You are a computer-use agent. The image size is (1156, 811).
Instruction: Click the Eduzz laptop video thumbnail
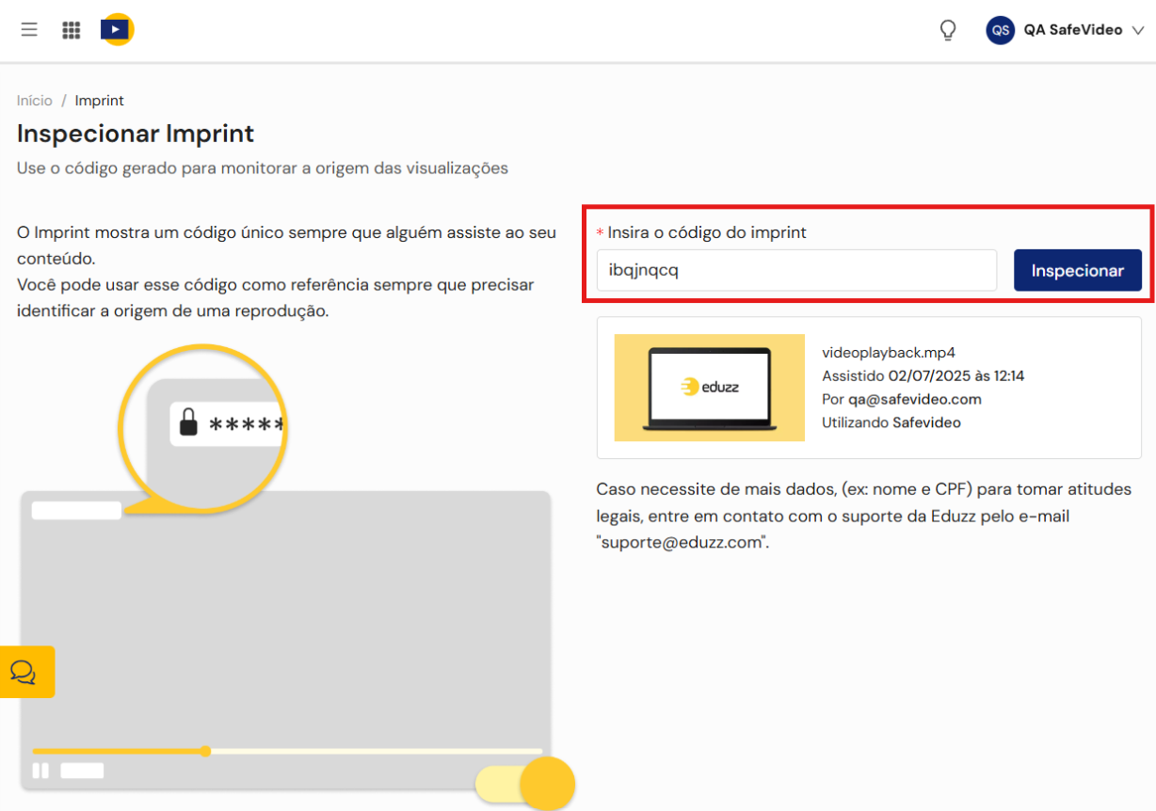[710, 388]
